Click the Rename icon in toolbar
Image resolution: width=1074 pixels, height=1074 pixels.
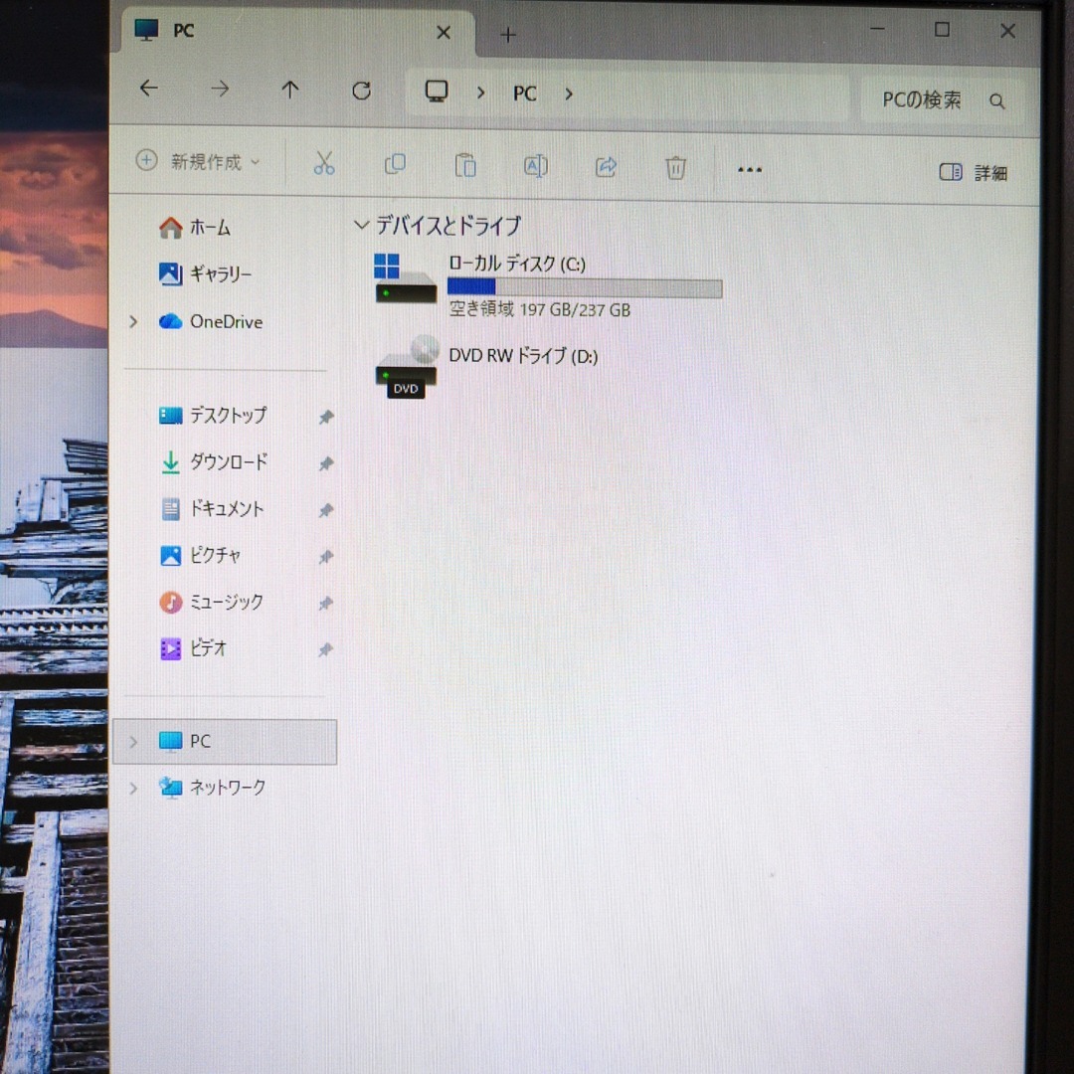click(x=535, y=166)
